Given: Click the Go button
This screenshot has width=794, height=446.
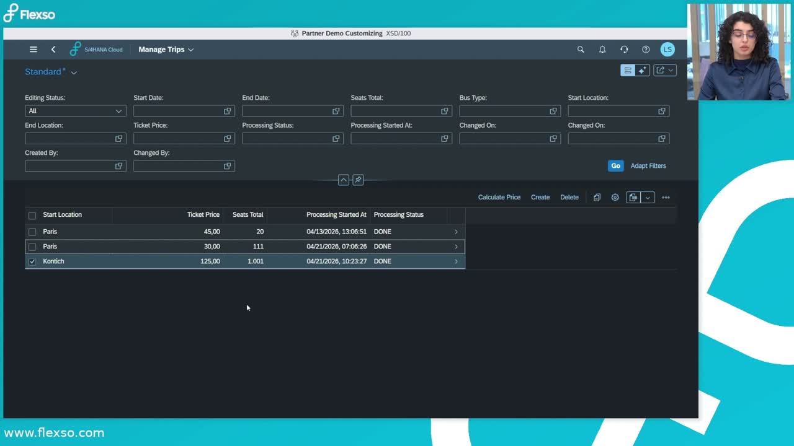Looking at the screenshot, I should point(615,166).
